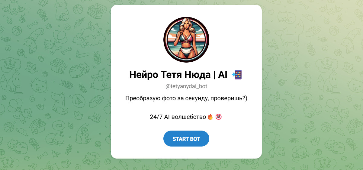Viewport: 363px width, 170px height.
Task: Select the Нейро Тетя Нюда | AI title
Action: (178, 75)
